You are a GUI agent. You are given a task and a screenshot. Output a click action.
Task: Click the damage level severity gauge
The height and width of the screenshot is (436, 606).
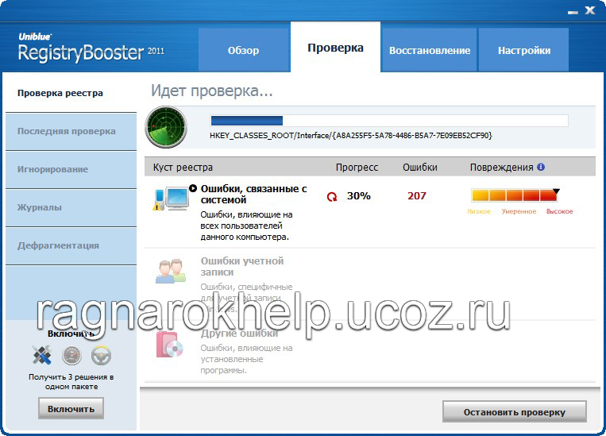click(x=515, y=196)
